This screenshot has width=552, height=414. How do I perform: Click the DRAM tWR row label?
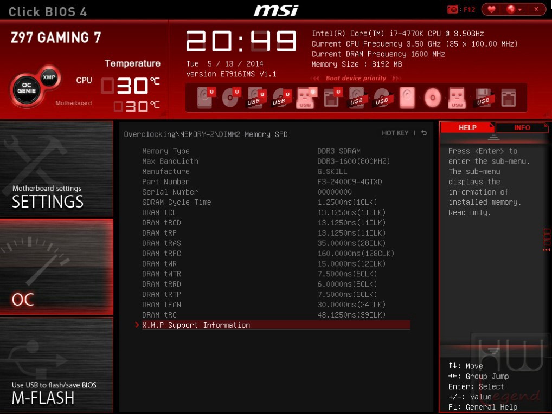point(159,263)
